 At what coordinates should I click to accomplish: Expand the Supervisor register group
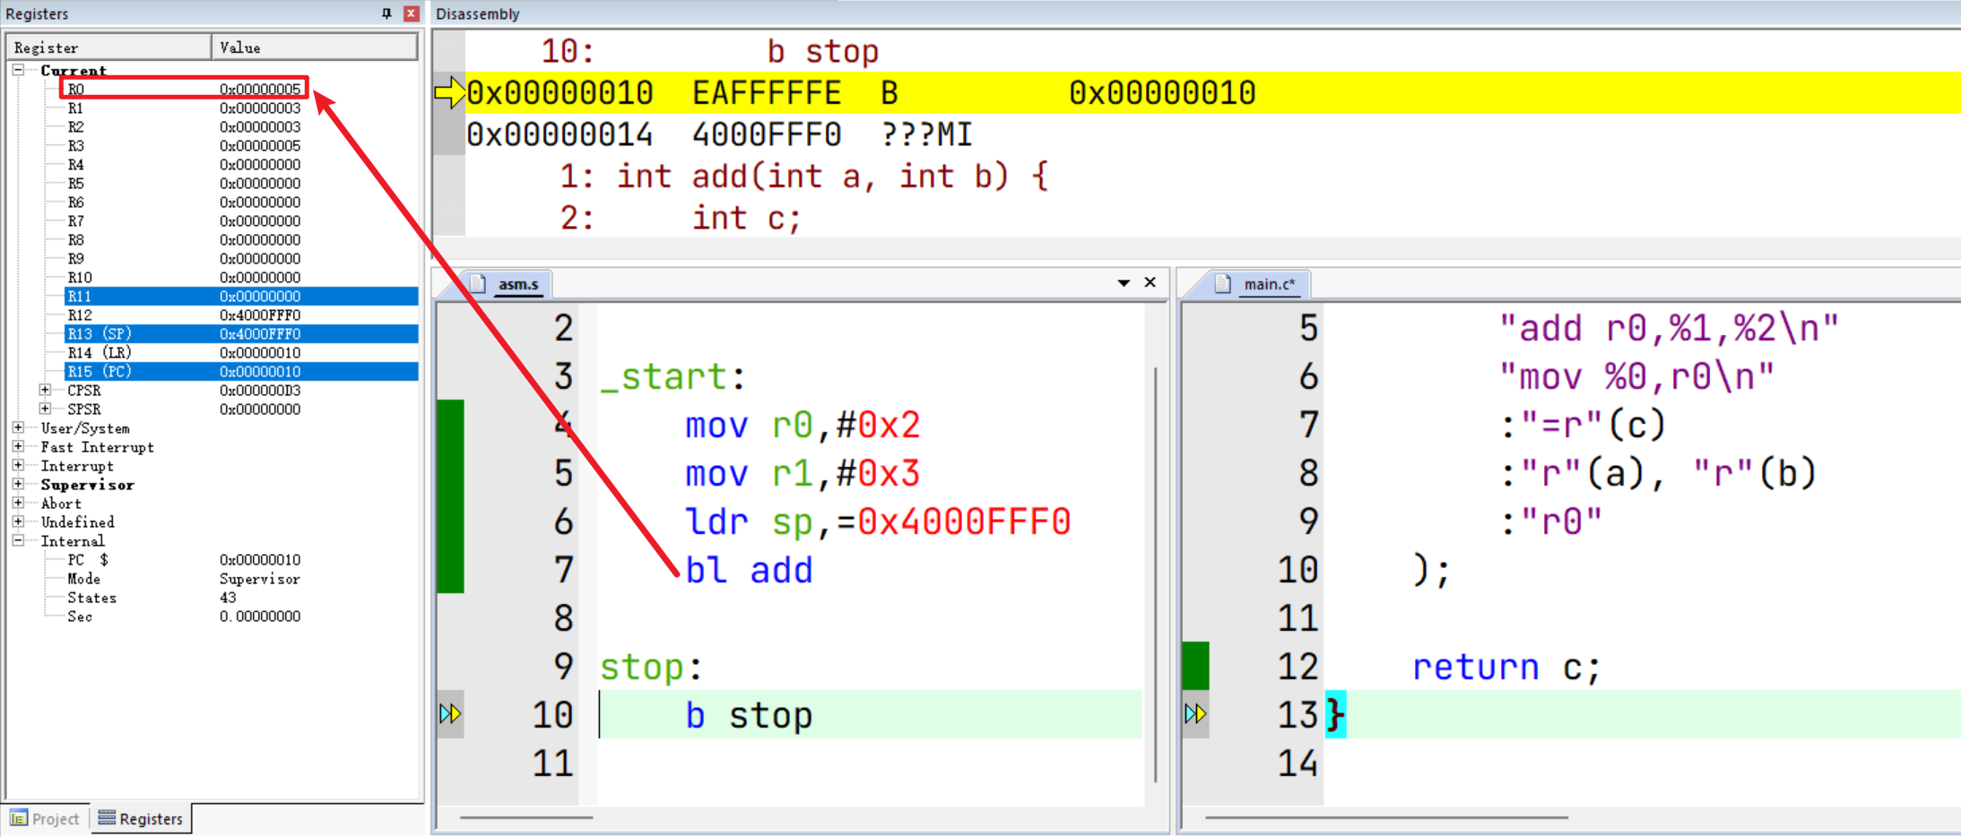[18, 484]
